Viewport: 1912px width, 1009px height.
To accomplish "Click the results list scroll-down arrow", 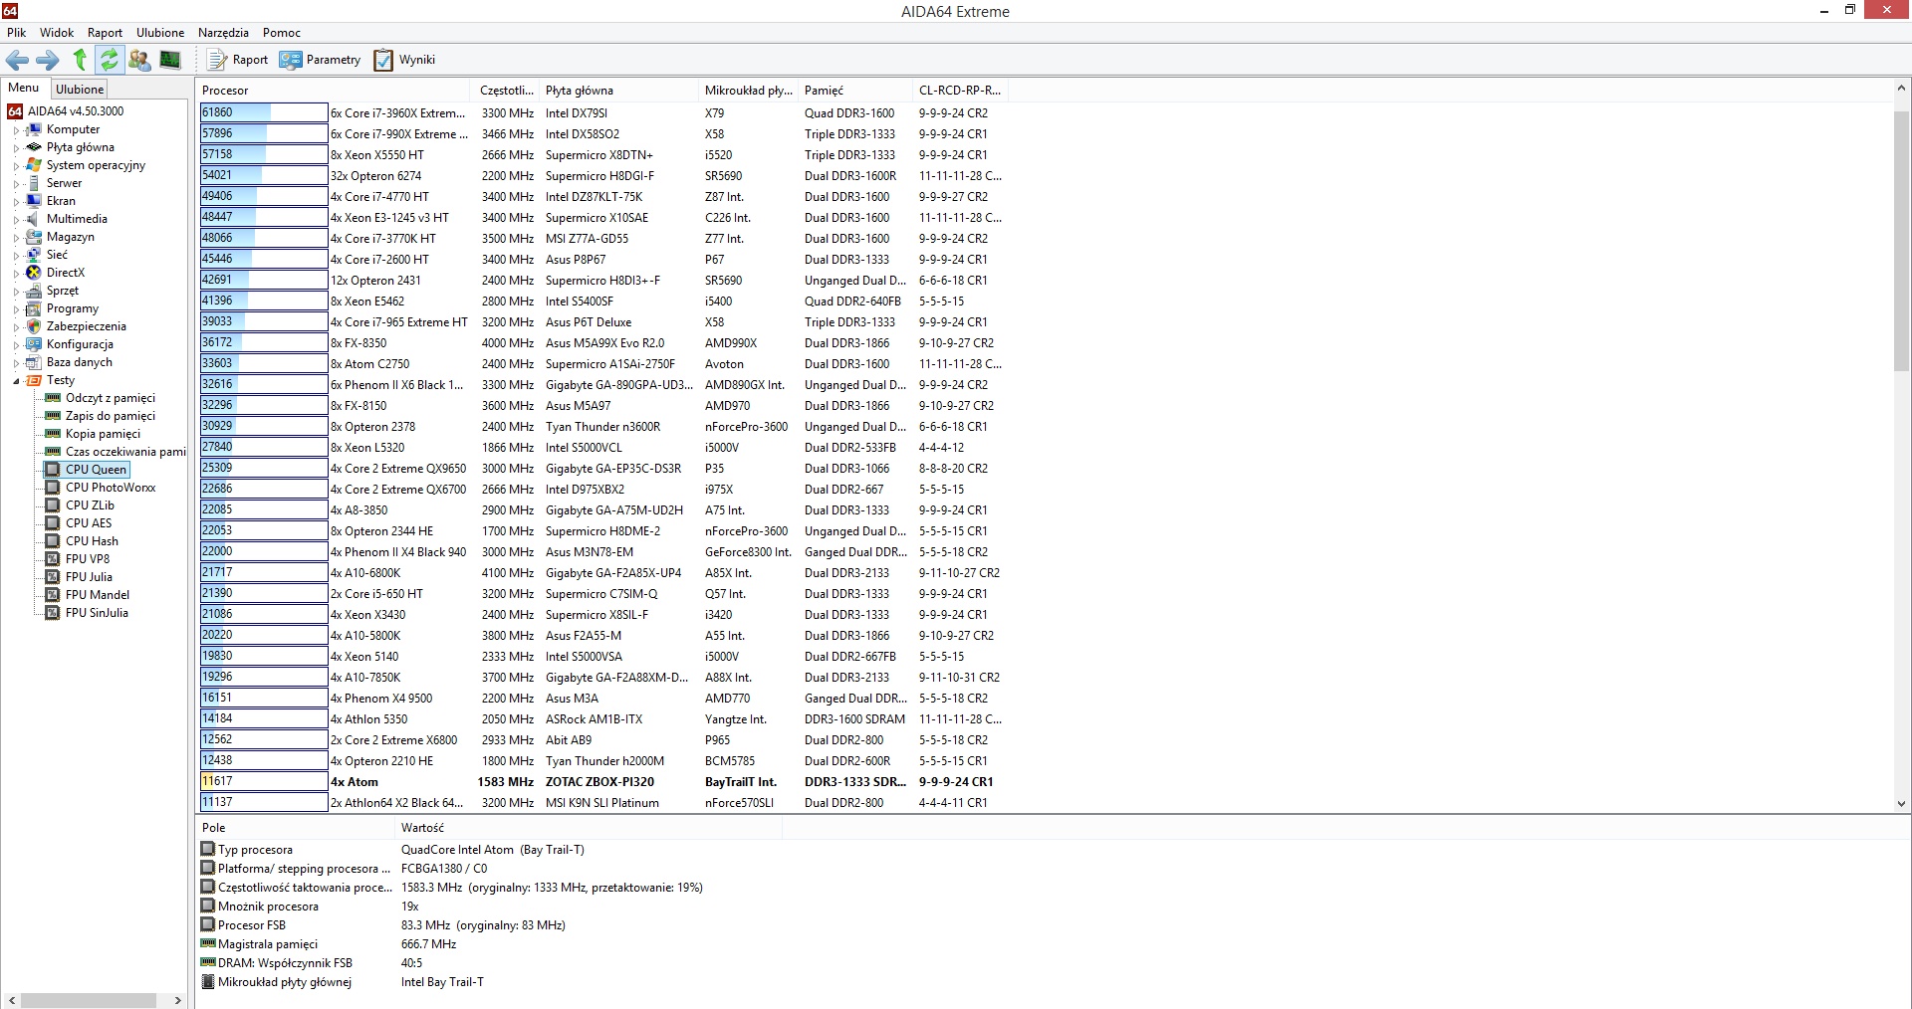I will pos(1901,803).
